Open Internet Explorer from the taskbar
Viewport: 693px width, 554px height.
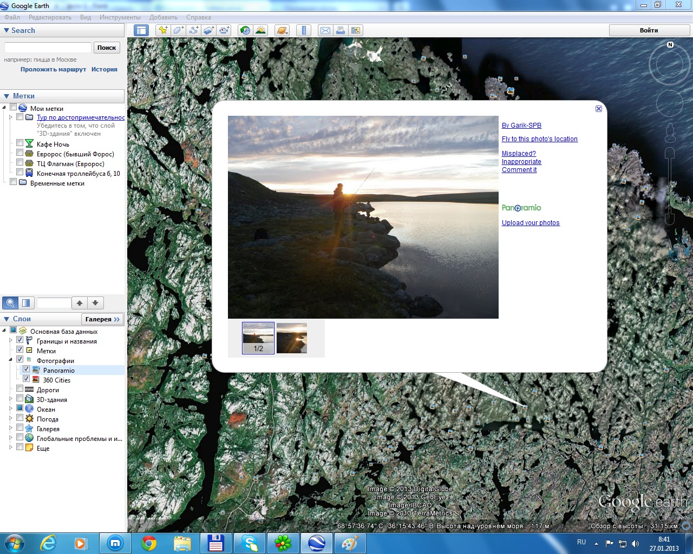click(48, 543)
